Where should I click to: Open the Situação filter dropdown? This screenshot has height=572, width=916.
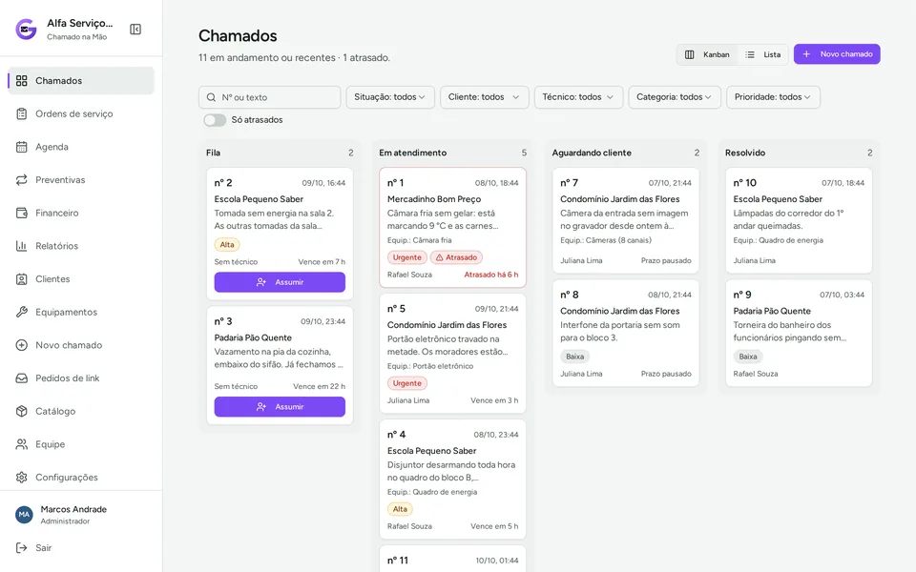(x=390, y=97)
